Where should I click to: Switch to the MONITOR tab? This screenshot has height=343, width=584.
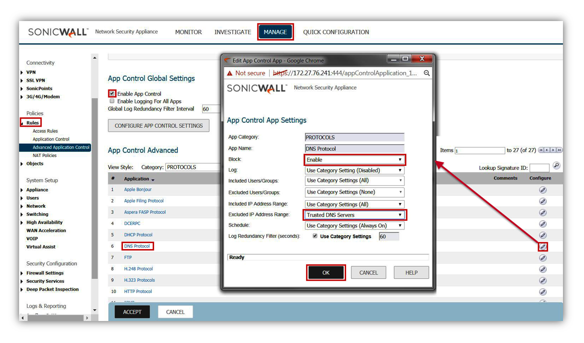pos(188,32)
